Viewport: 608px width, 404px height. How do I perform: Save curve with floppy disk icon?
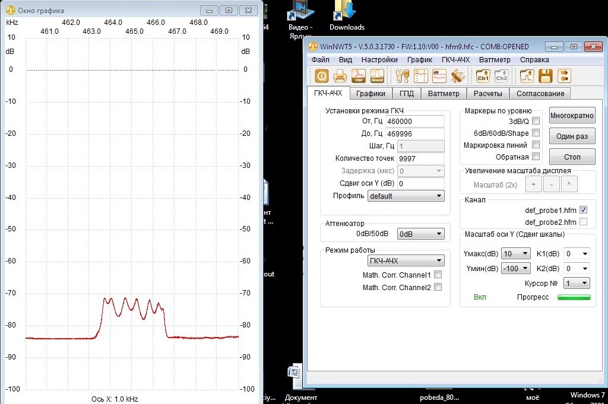(546, 76)
